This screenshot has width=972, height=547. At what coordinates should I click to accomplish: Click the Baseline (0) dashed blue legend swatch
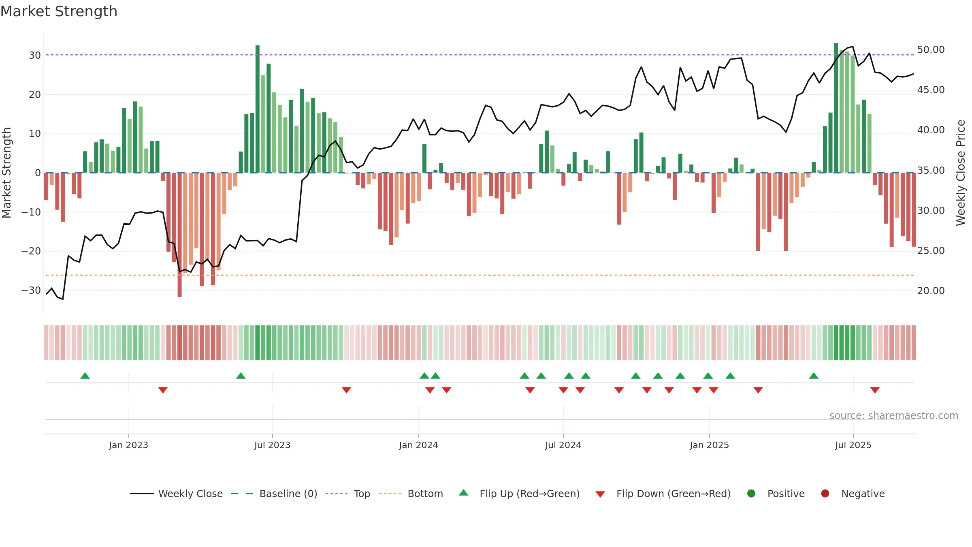pos(242,494)
